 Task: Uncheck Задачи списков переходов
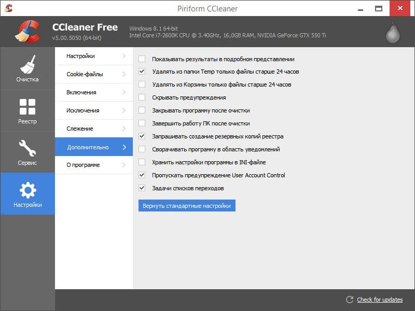point(142,188)
